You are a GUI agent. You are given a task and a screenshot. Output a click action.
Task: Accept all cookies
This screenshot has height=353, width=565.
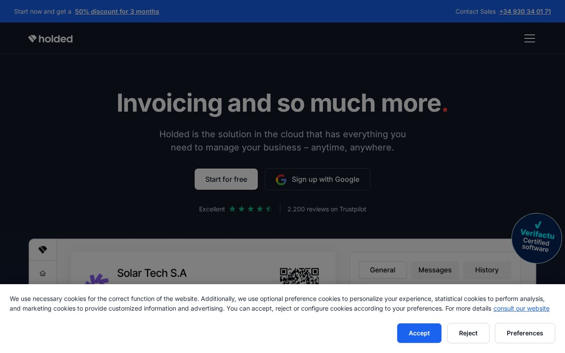click(419, 333)
